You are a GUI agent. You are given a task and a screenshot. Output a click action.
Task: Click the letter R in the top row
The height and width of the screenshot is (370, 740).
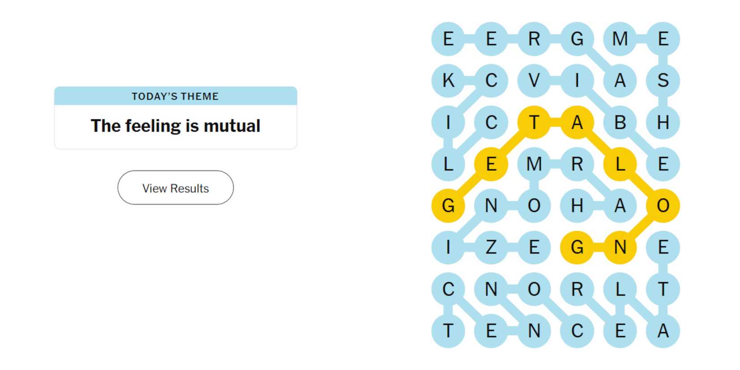(x=534, y=39)
